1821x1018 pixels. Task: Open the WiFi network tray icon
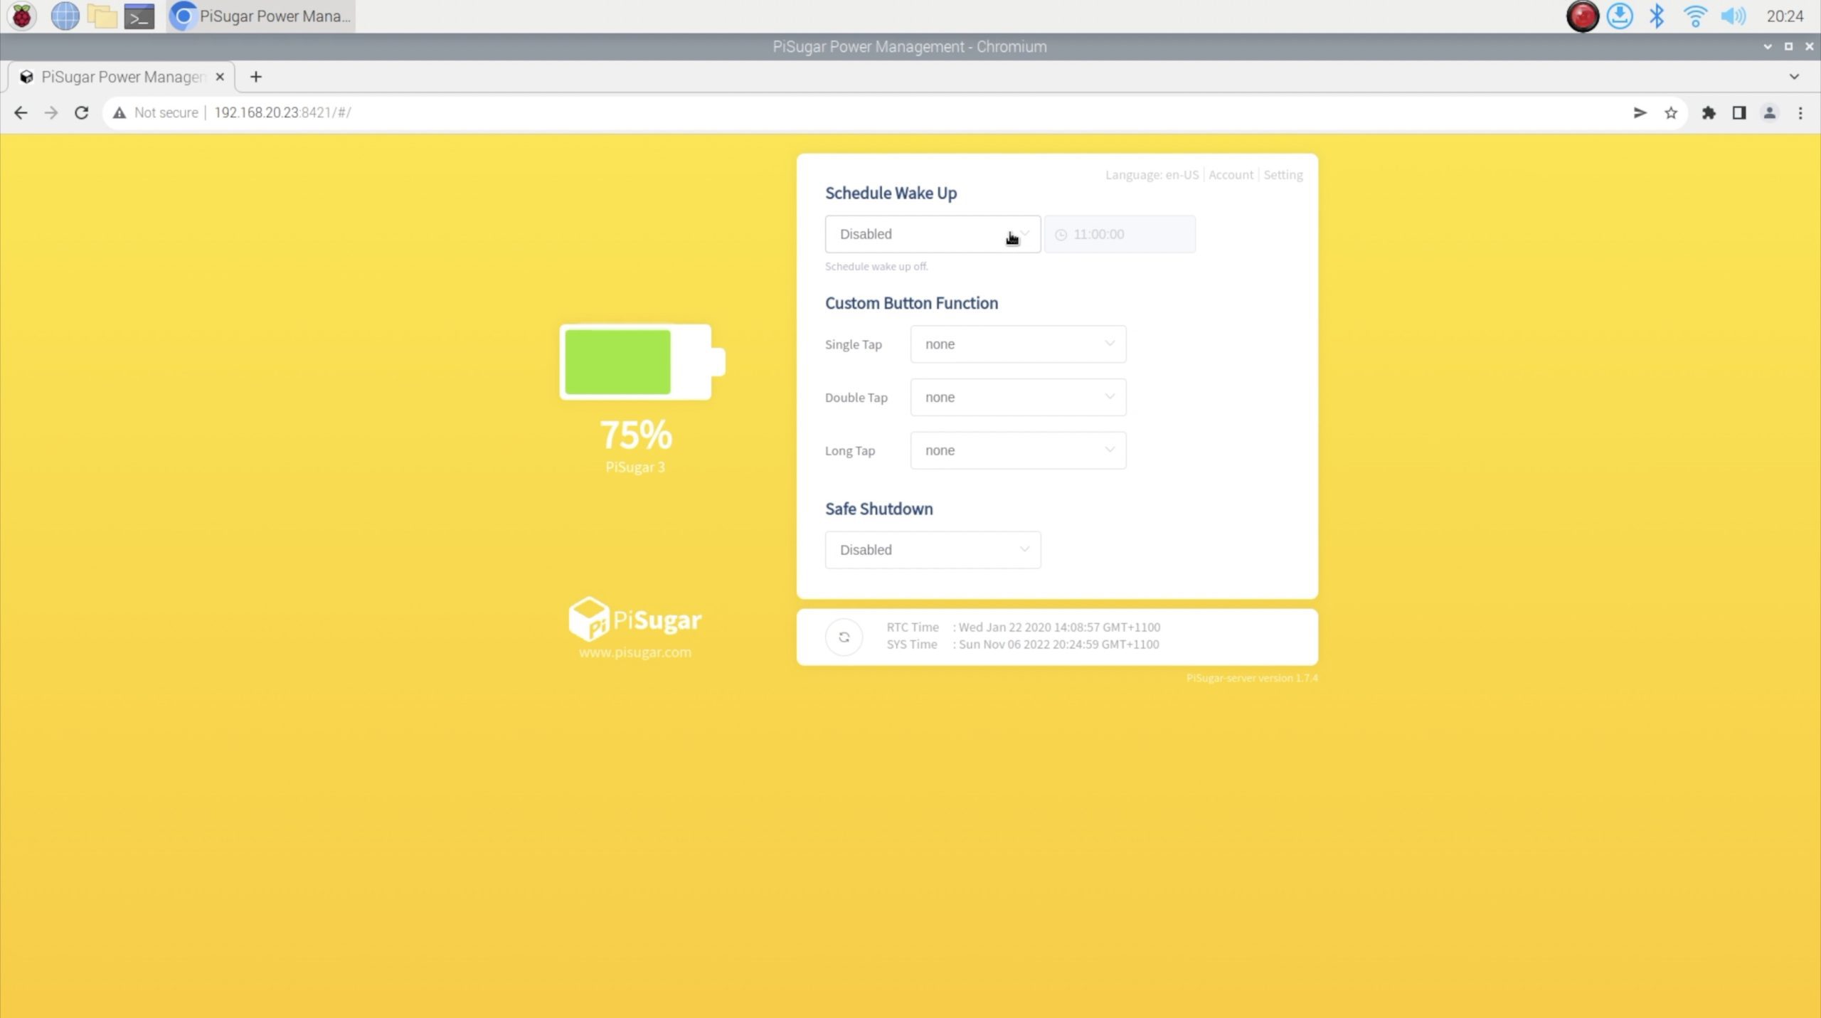point(1695,16)
